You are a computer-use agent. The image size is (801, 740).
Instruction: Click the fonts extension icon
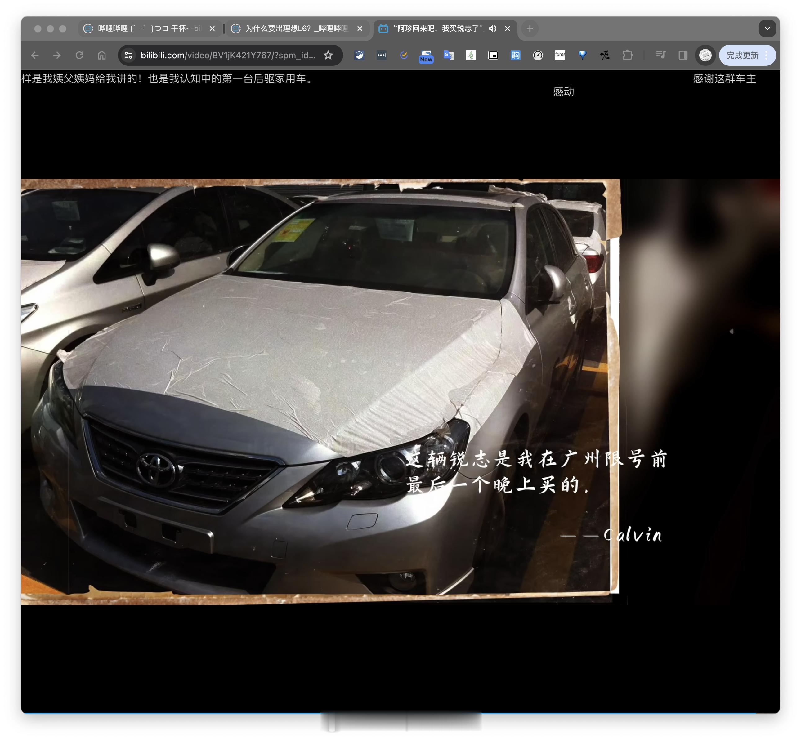point(560,55)
